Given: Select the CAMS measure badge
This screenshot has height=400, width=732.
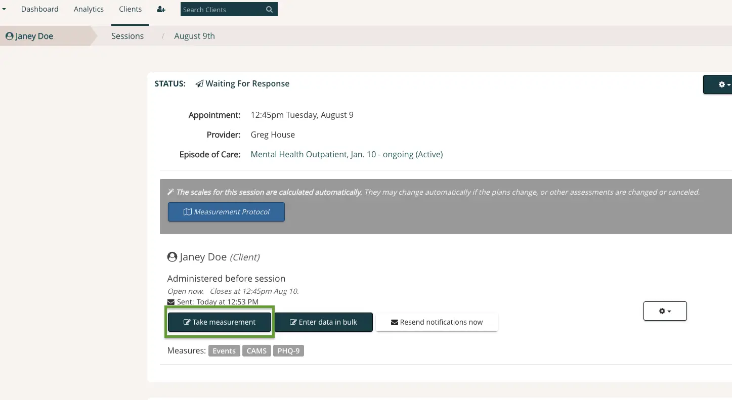Looking at the screenshot, I should [x=256, y=350].
